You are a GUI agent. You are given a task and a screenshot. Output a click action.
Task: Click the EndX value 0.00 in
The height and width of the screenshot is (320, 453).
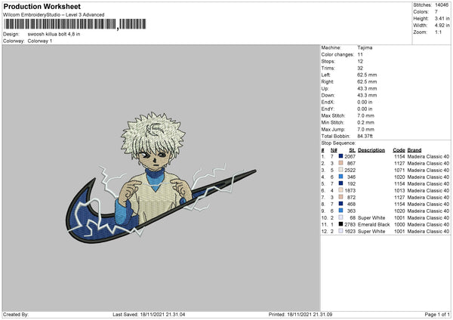click(x=365, y=102)
